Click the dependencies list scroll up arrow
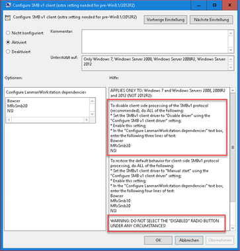Viewport: 240px width, 251px height. (x=92, y=101)
